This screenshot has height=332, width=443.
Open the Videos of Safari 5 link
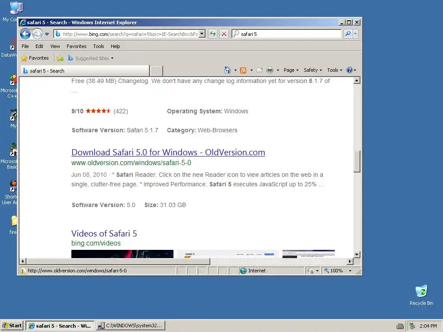[104, 233]
